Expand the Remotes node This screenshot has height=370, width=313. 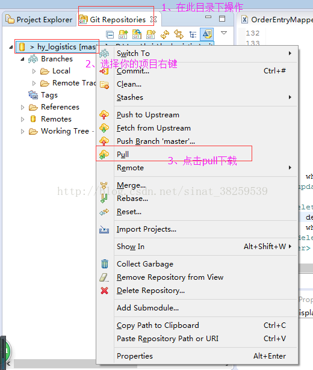[22, 119]
